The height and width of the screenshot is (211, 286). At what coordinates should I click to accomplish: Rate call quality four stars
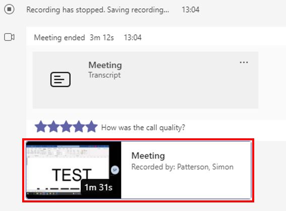[79, 127]
